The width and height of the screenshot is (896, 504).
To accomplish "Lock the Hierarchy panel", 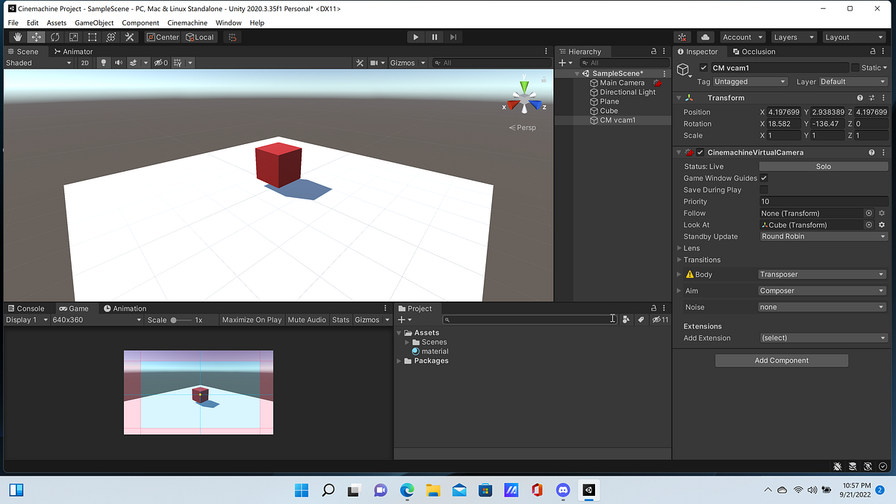I will tap(653, 52).
